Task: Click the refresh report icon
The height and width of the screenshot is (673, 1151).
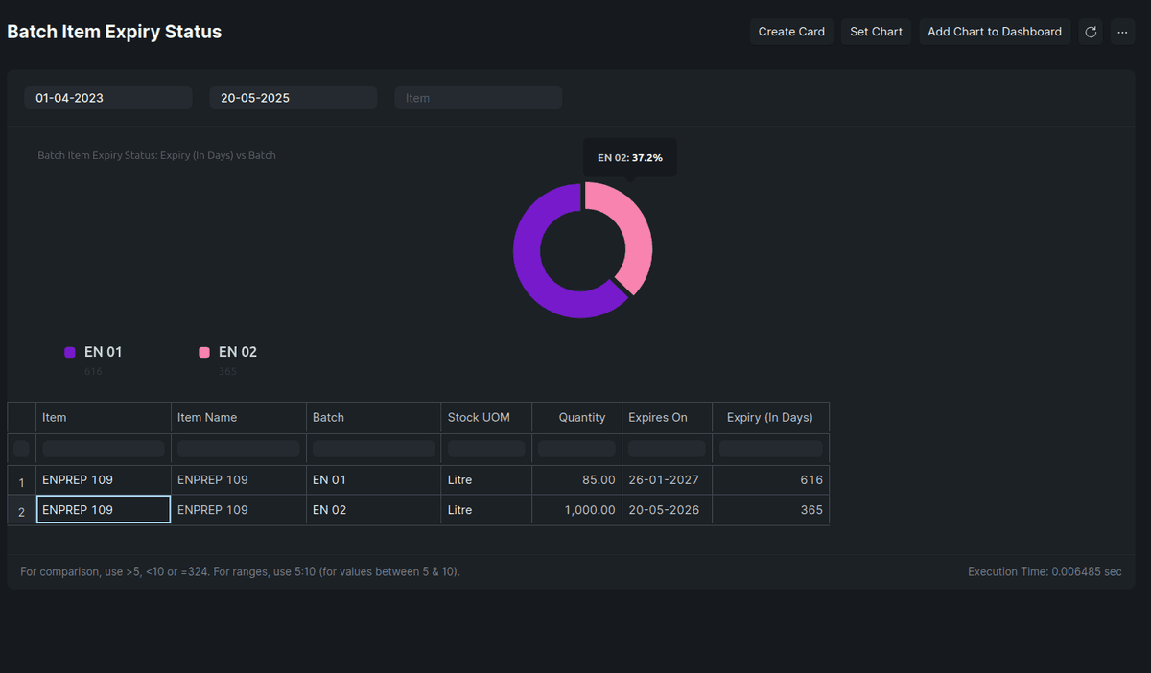Action: (1091, 32)
